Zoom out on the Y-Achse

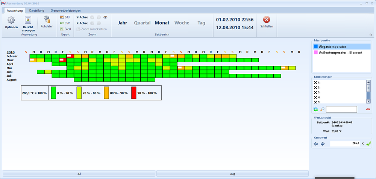99,17
